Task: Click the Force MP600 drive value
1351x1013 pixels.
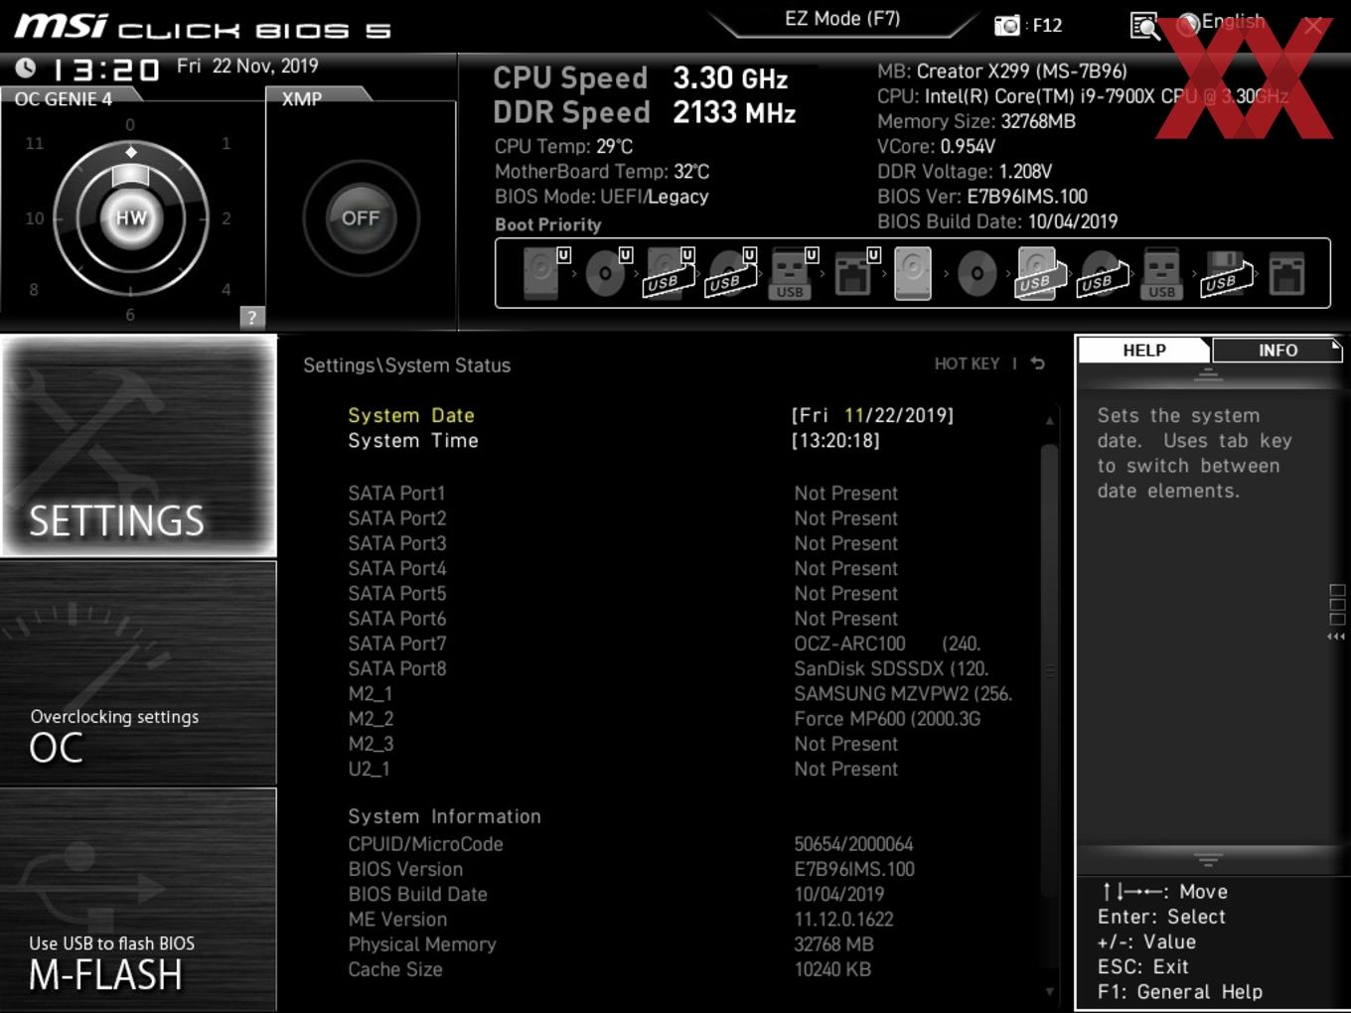Action: 887,718
